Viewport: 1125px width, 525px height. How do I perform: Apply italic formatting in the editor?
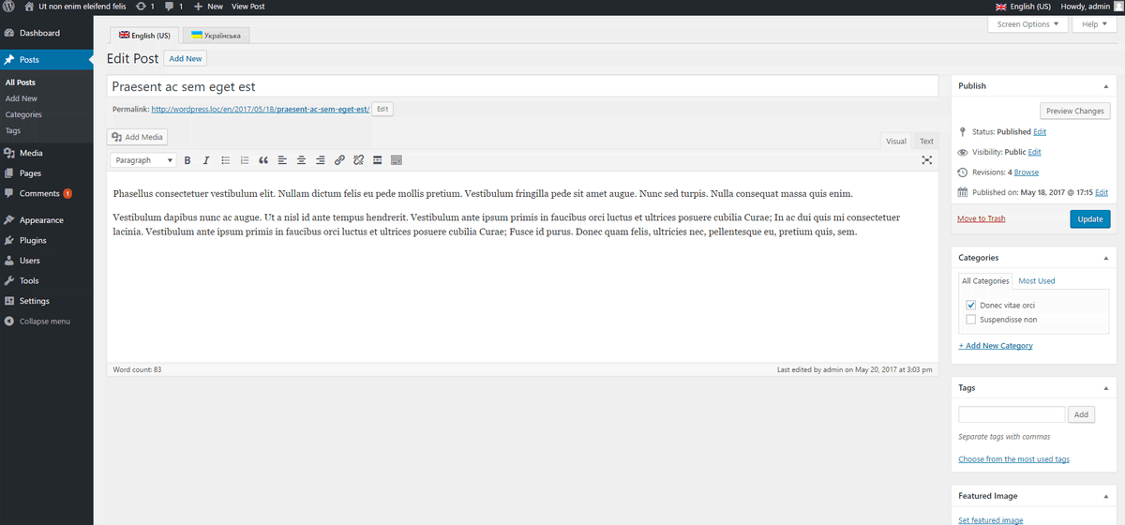(206, 160)
